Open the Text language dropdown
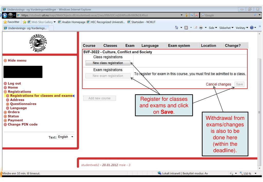Image resolution: width=263 pixels, height=182 pixels. click(x=67, y=136)
